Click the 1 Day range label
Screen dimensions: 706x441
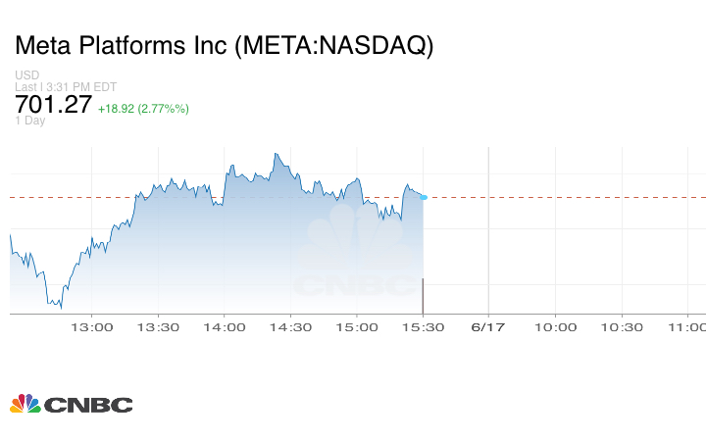click(30, 121)
